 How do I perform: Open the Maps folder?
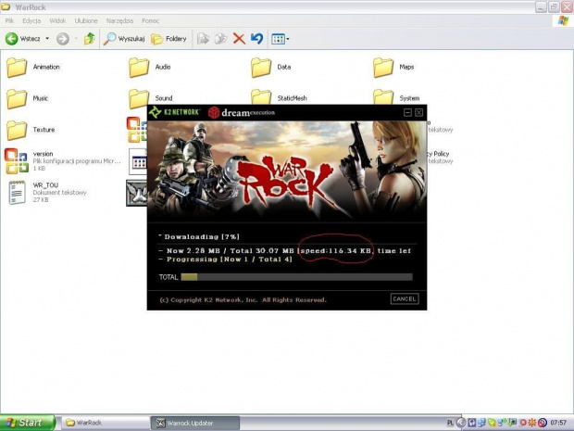[383, 67]
